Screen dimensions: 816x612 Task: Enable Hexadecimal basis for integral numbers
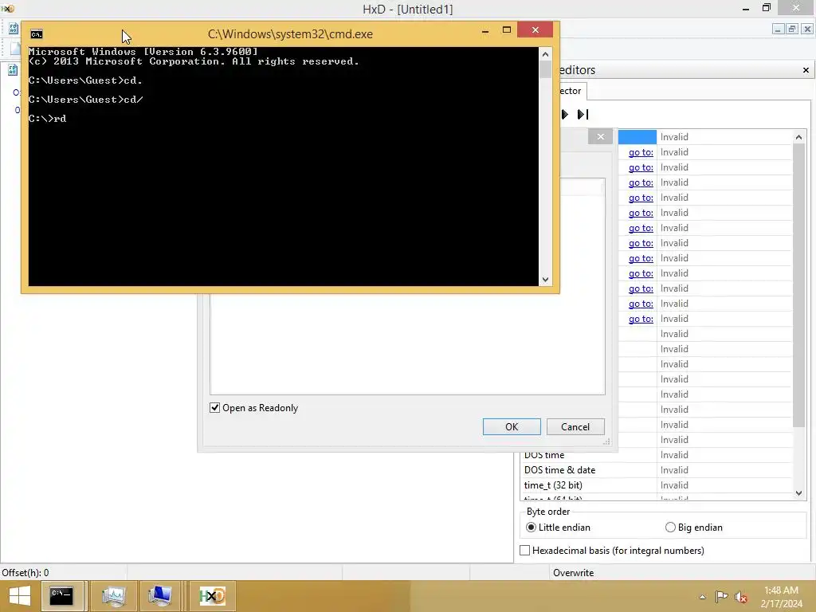pos(525,550)
